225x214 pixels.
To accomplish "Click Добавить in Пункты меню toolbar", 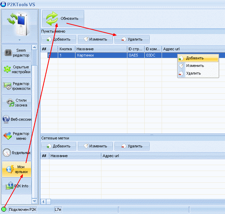I will pyautogui.click(x=58, y=39).
